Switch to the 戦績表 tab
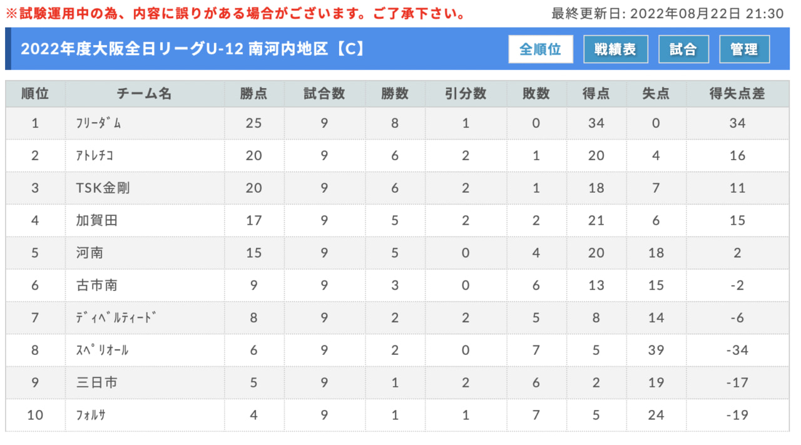The width and height of the screenshot is (801, 445). [x=616, y=49]
